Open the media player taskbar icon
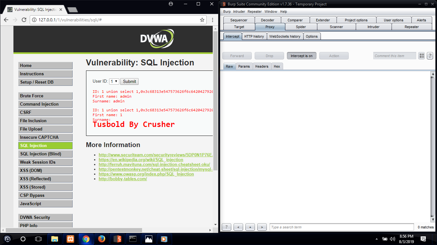Viewport: 437px width, 245px height. 164,239
